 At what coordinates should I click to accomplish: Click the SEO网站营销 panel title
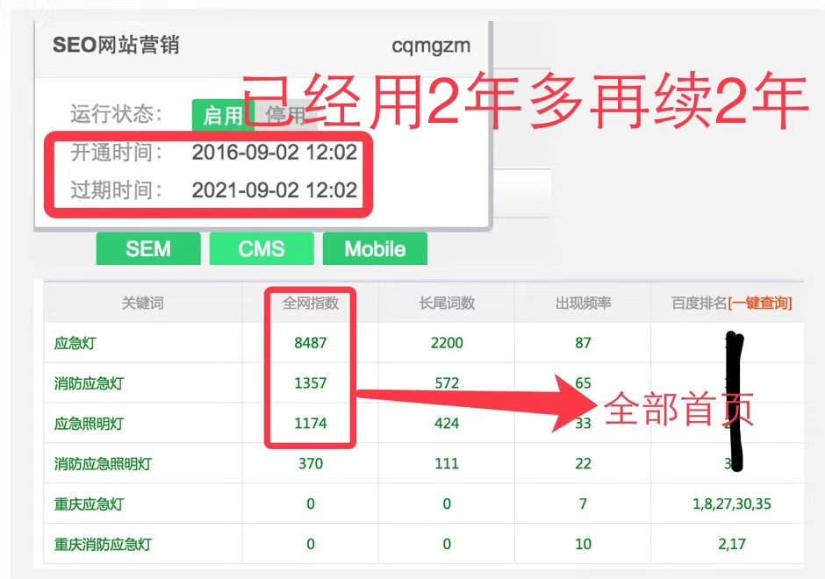[116, 45]
